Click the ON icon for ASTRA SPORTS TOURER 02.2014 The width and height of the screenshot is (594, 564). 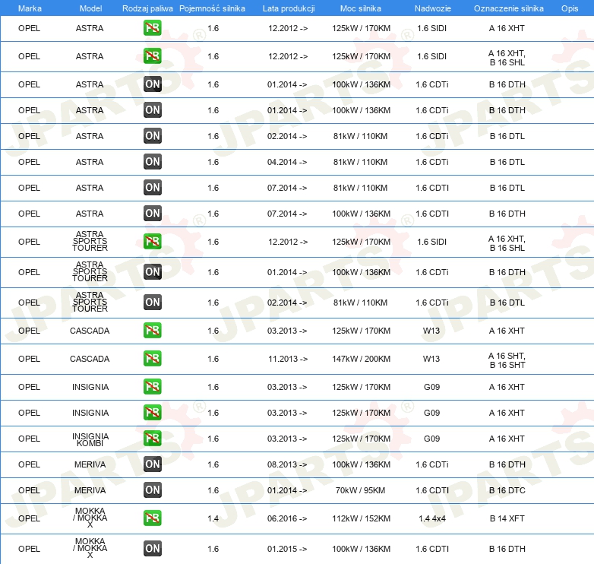(152, 303)
